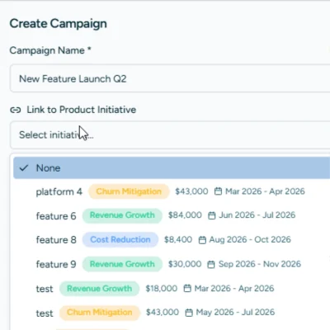330x330 pixels.
Task: Choose the platform 4 initiative option
Action: click(172, 191)
